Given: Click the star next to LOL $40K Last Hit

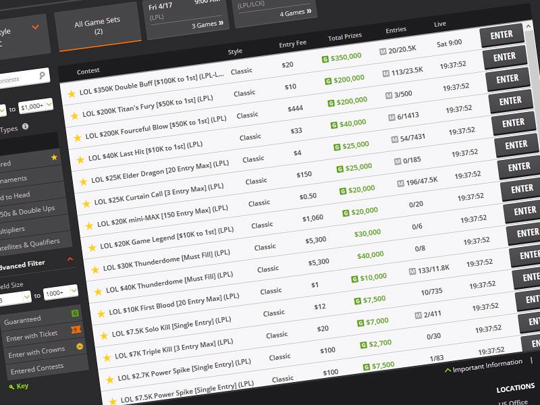Looking at the screenshot, I should pyautogui.click(x=80, y=160).
